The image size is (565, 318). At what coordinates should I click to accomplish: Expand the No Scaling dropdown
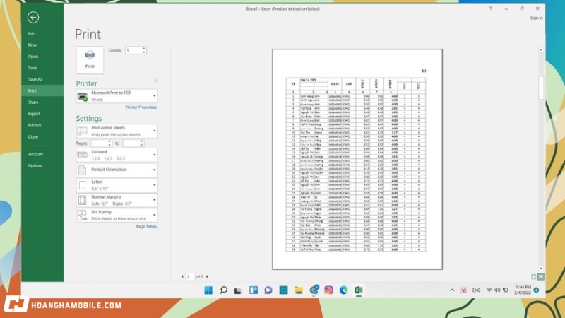[x=117, y=216]
